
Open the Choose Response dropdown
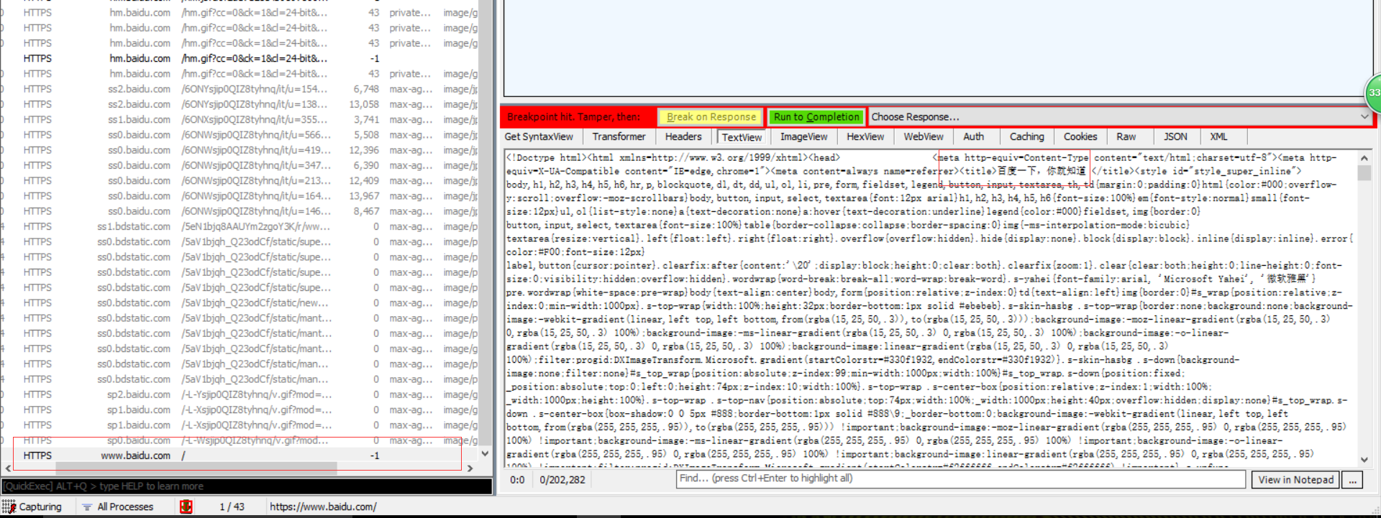tap(1119, 116)
